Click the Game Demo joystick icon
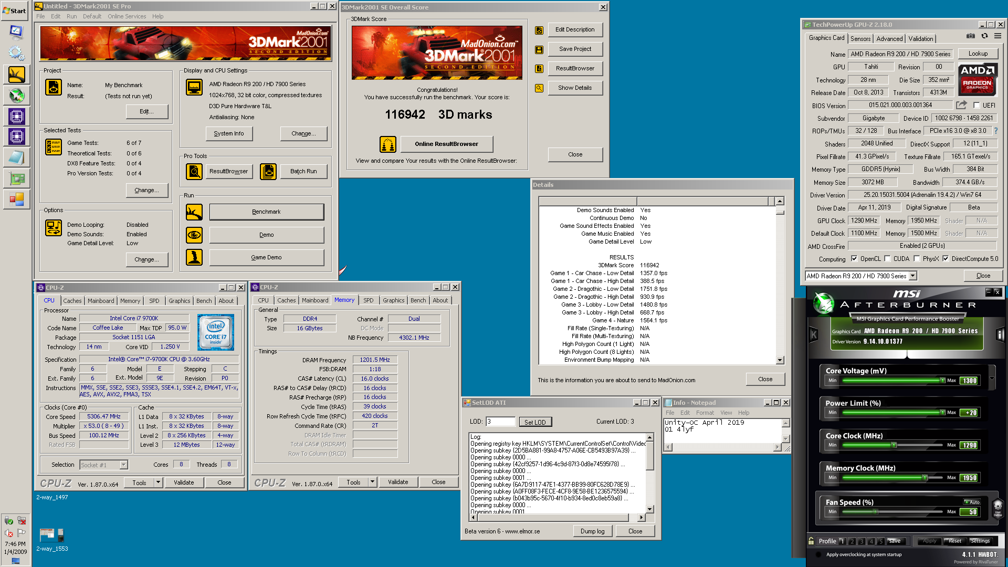The image size is (1008, 567). click(x=194, y=257)
